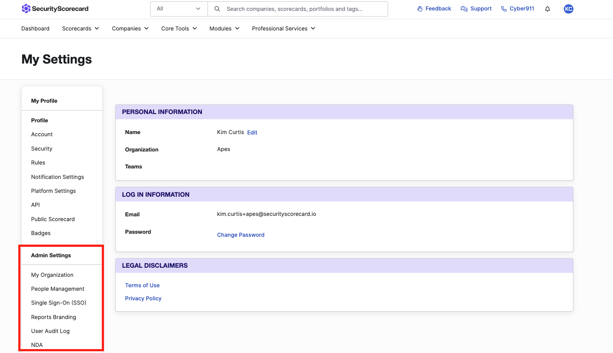The width and height of the screenshot is (613, 353).
Task: Click the Support chat icon
Action: pos(464,9)
